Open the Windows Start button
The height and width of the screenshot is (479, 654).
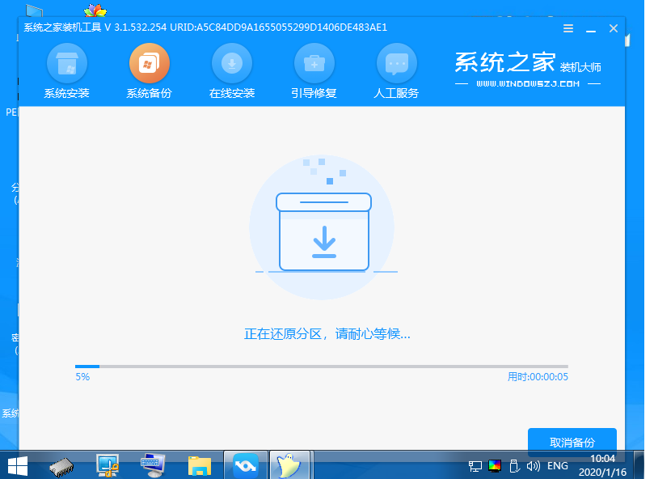pyautogui.click(x=18, y=466)
